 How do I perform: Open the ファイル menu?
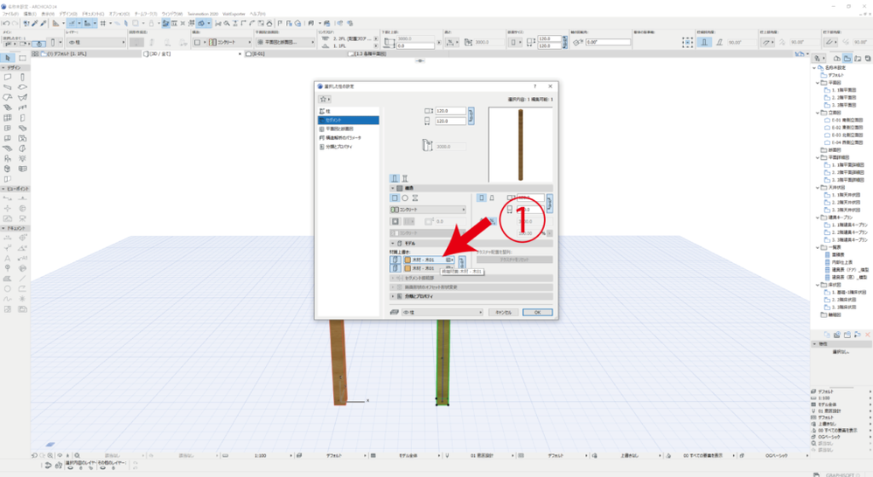(10, 15)
